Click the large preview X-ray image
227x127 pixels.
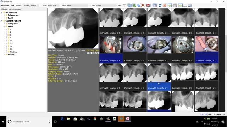[73, 28]
